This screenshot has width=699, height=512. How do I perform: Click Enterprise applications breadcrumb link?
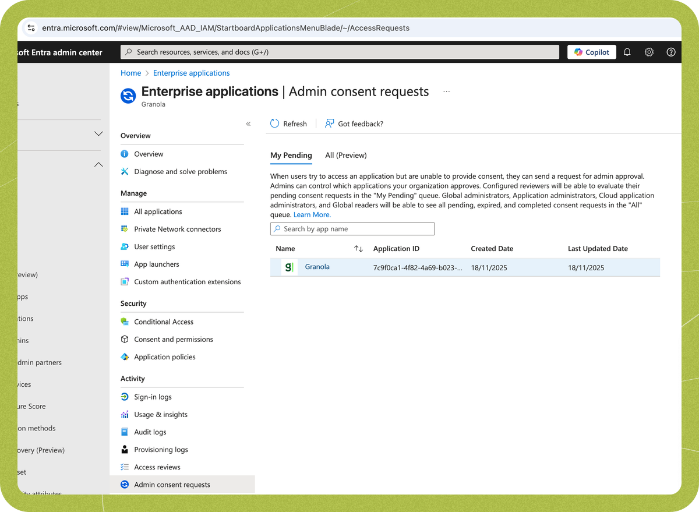pyautogui.click(x=191, y=73)
